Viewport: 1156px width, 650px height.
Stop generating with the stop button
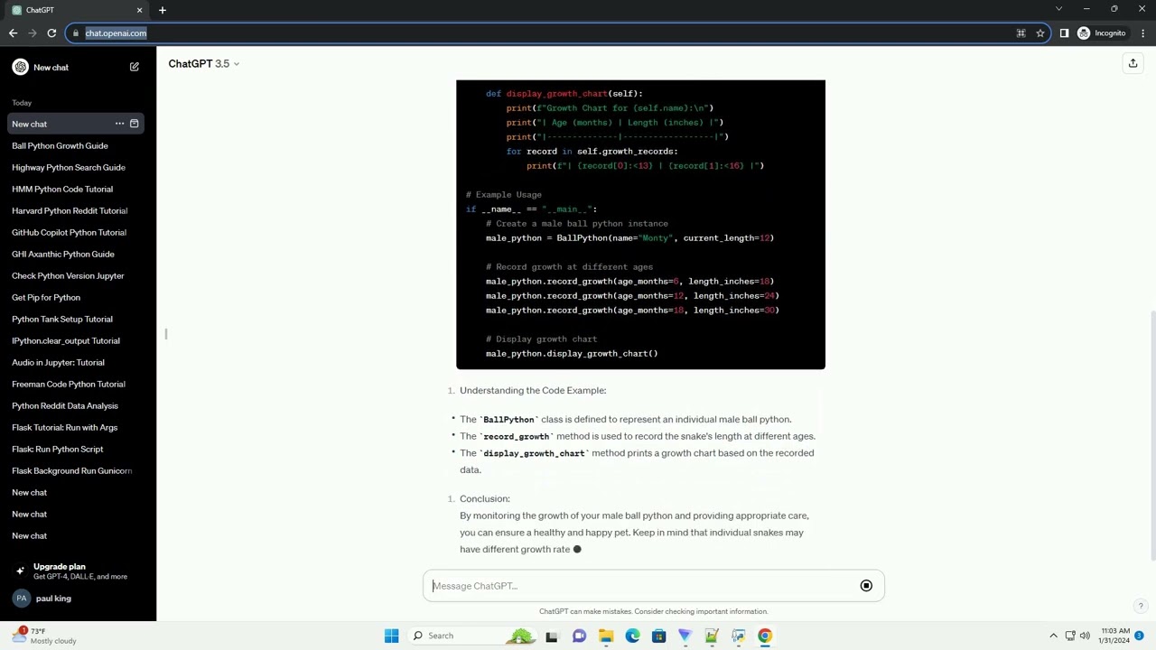866,586
